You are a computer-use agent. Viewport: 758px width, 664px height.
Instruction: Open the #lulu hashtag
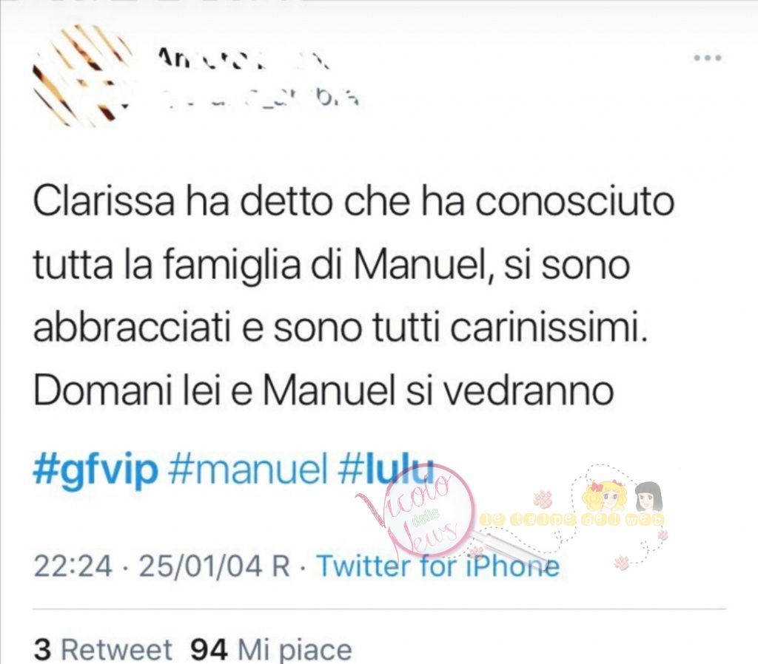385,468
